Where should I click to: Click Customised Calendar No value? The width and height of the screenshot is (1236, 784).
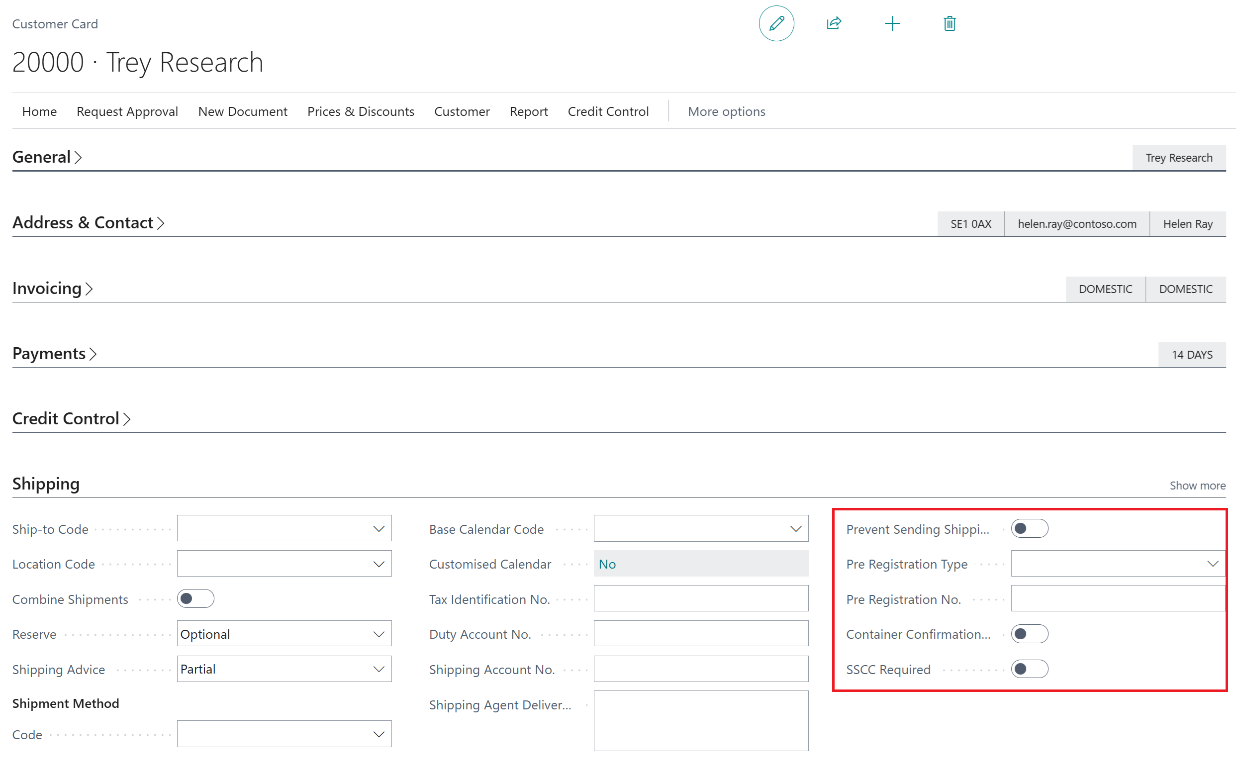(701, 564)
